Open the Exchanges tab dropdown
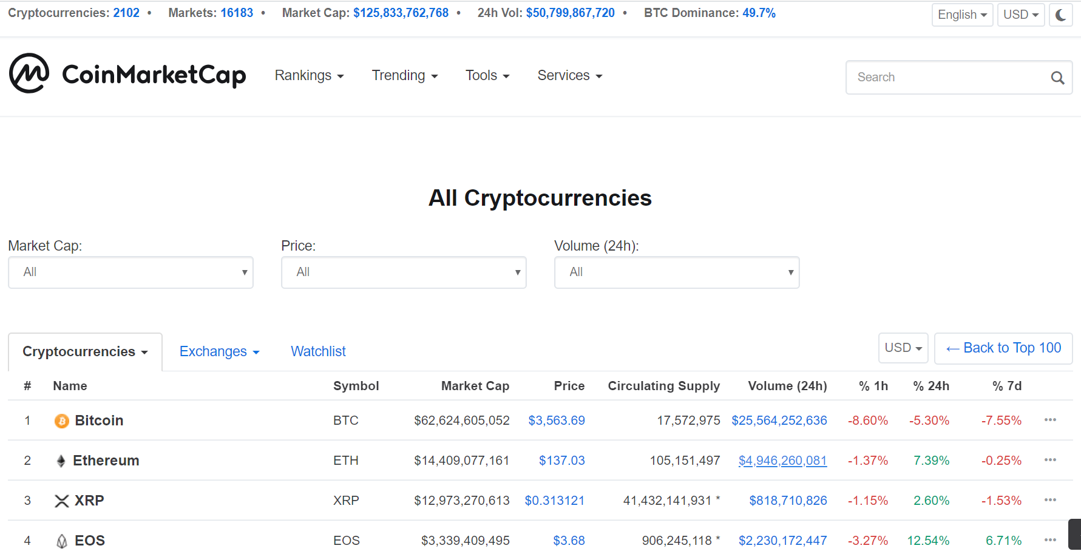 (x=219, y=351)
